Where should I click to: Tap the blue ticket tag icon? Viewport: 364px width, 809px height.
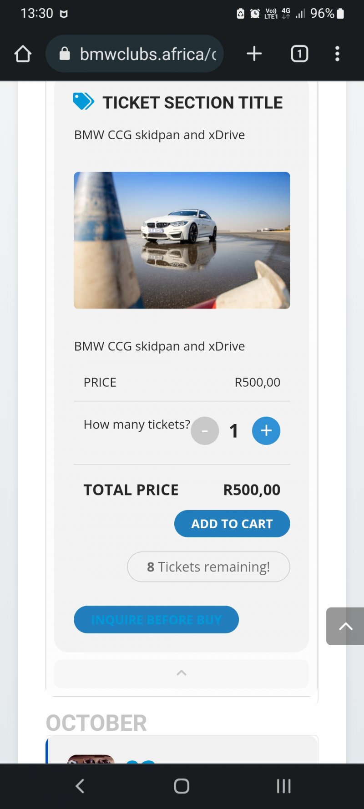click(84, 101)
